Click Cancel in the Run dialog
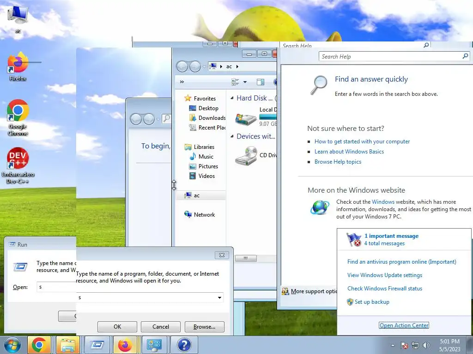Image resolution: width=473 pixels, height=354 pixels. coord(161,327)
